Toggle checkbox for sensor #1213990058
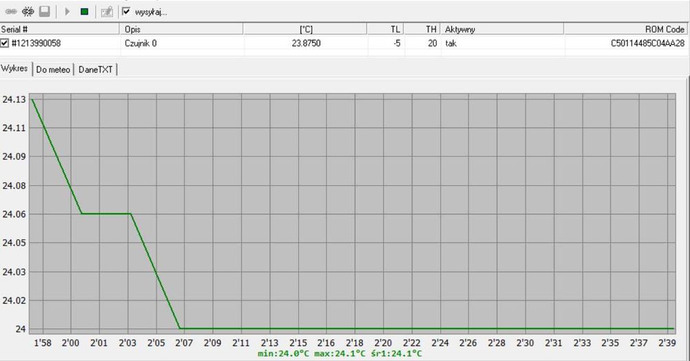This screenshot has height=361, width=690. point(4,43)
